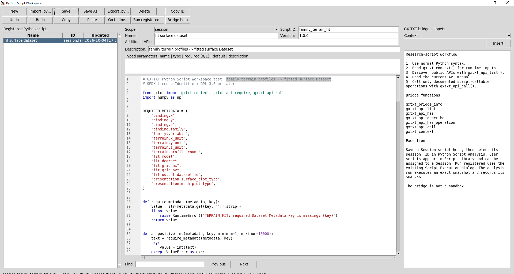This screenshot has height=274, width=514.
Task: Click gxtxt_api_describe in snippets panel
Action: pos(425,118)
